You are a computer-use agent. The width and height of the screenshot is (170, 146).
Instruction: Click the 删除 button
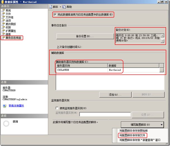tap(148, 95)
